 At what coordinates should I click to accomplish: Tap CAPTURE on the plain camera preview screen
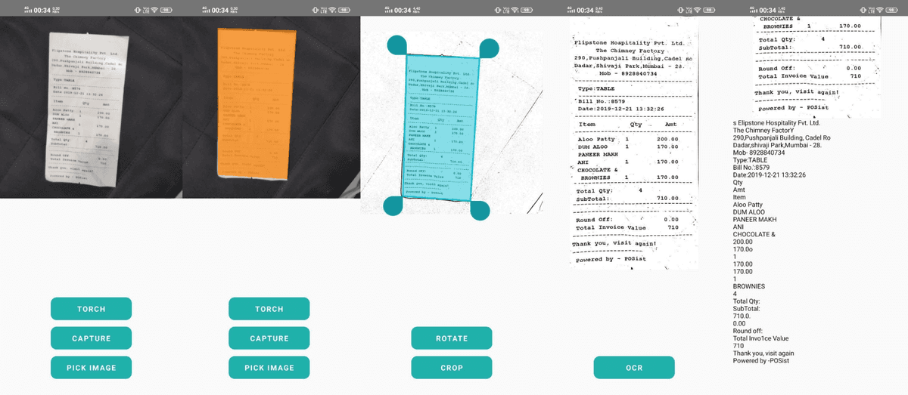click(x=91, y=338)
